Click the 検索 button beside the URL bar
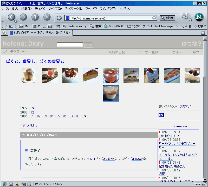Screen dimensions: 208x187 point(167,18)
